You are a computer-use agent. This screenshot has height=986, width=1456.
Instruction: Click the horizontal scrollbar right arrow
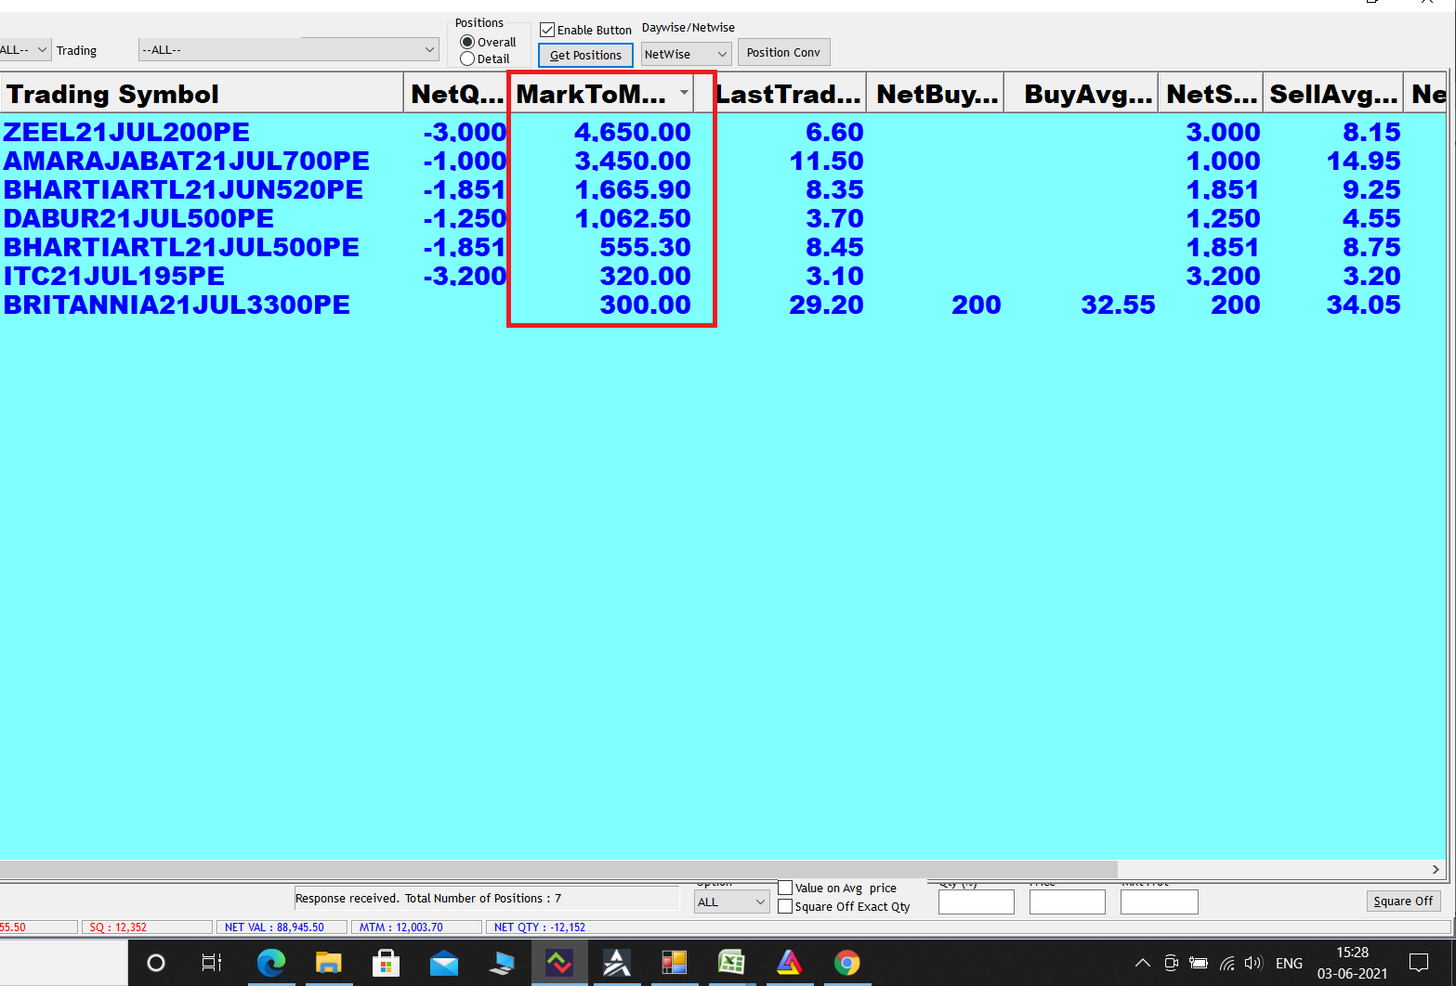click(1436, 869)
